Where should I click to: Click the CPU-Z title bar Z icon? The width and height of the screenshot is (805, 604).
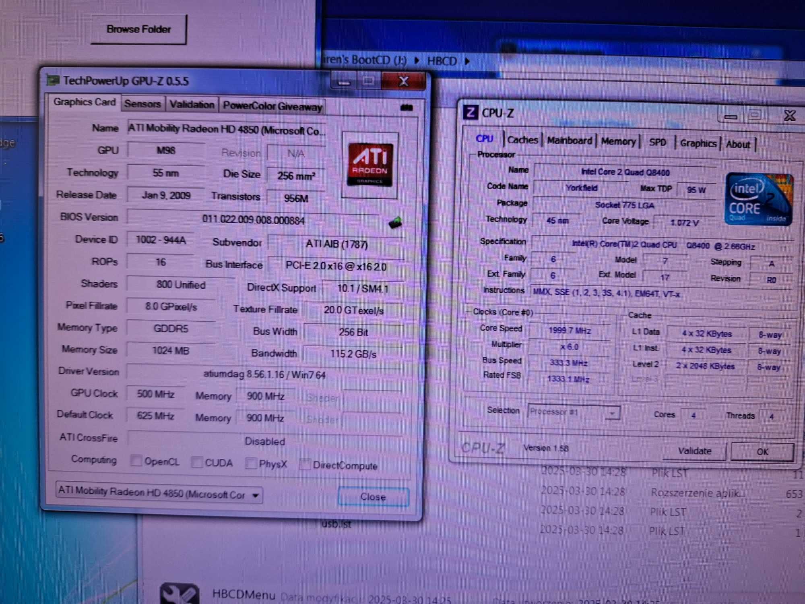tap(470, 112)
